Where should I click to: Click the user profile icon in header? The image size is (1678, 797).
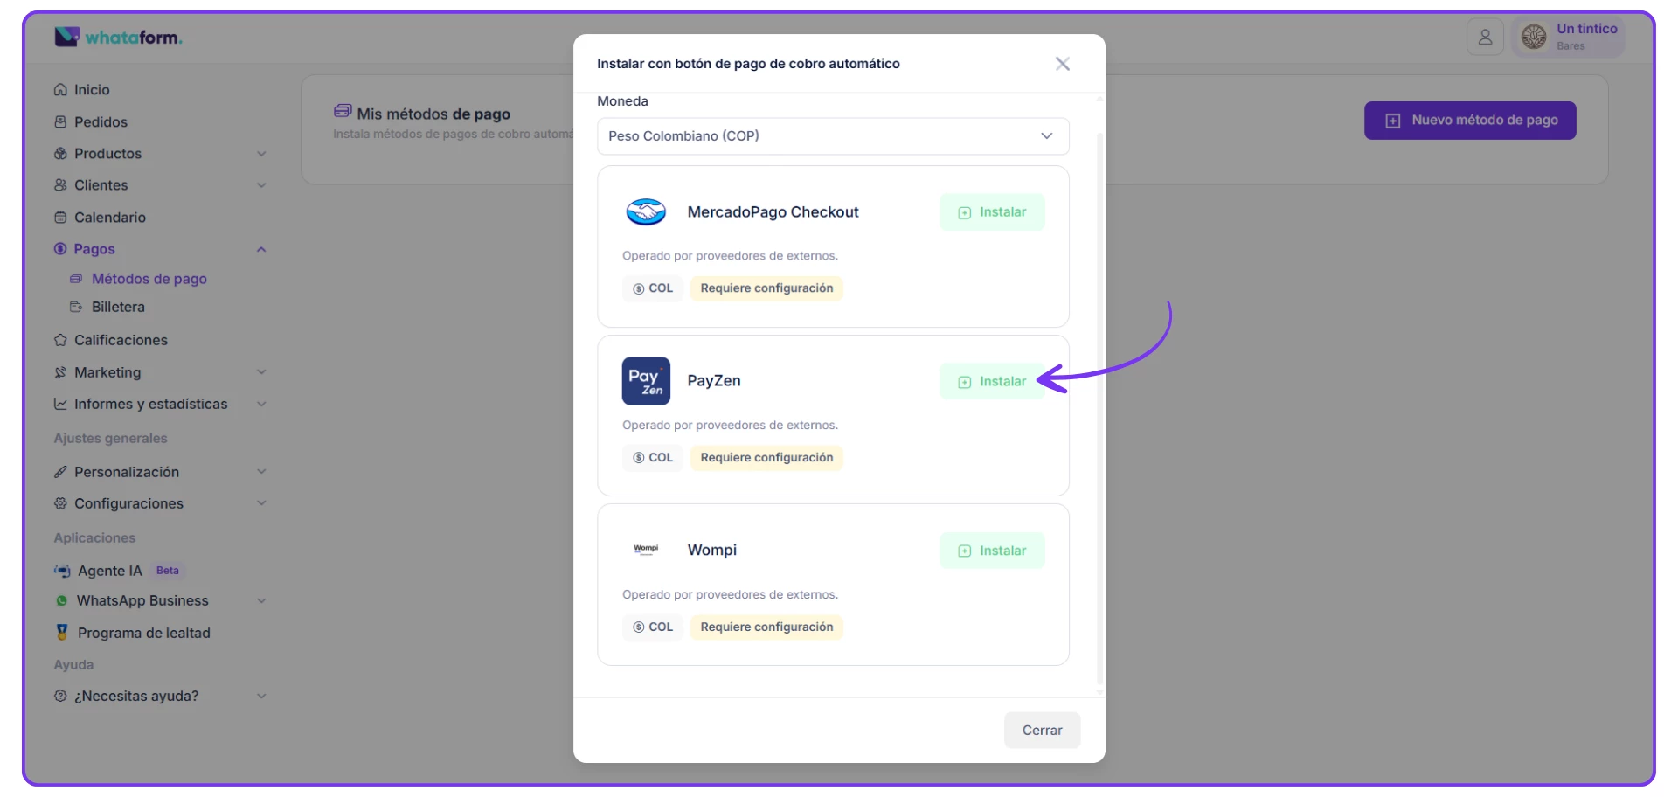pos(1485,38)
